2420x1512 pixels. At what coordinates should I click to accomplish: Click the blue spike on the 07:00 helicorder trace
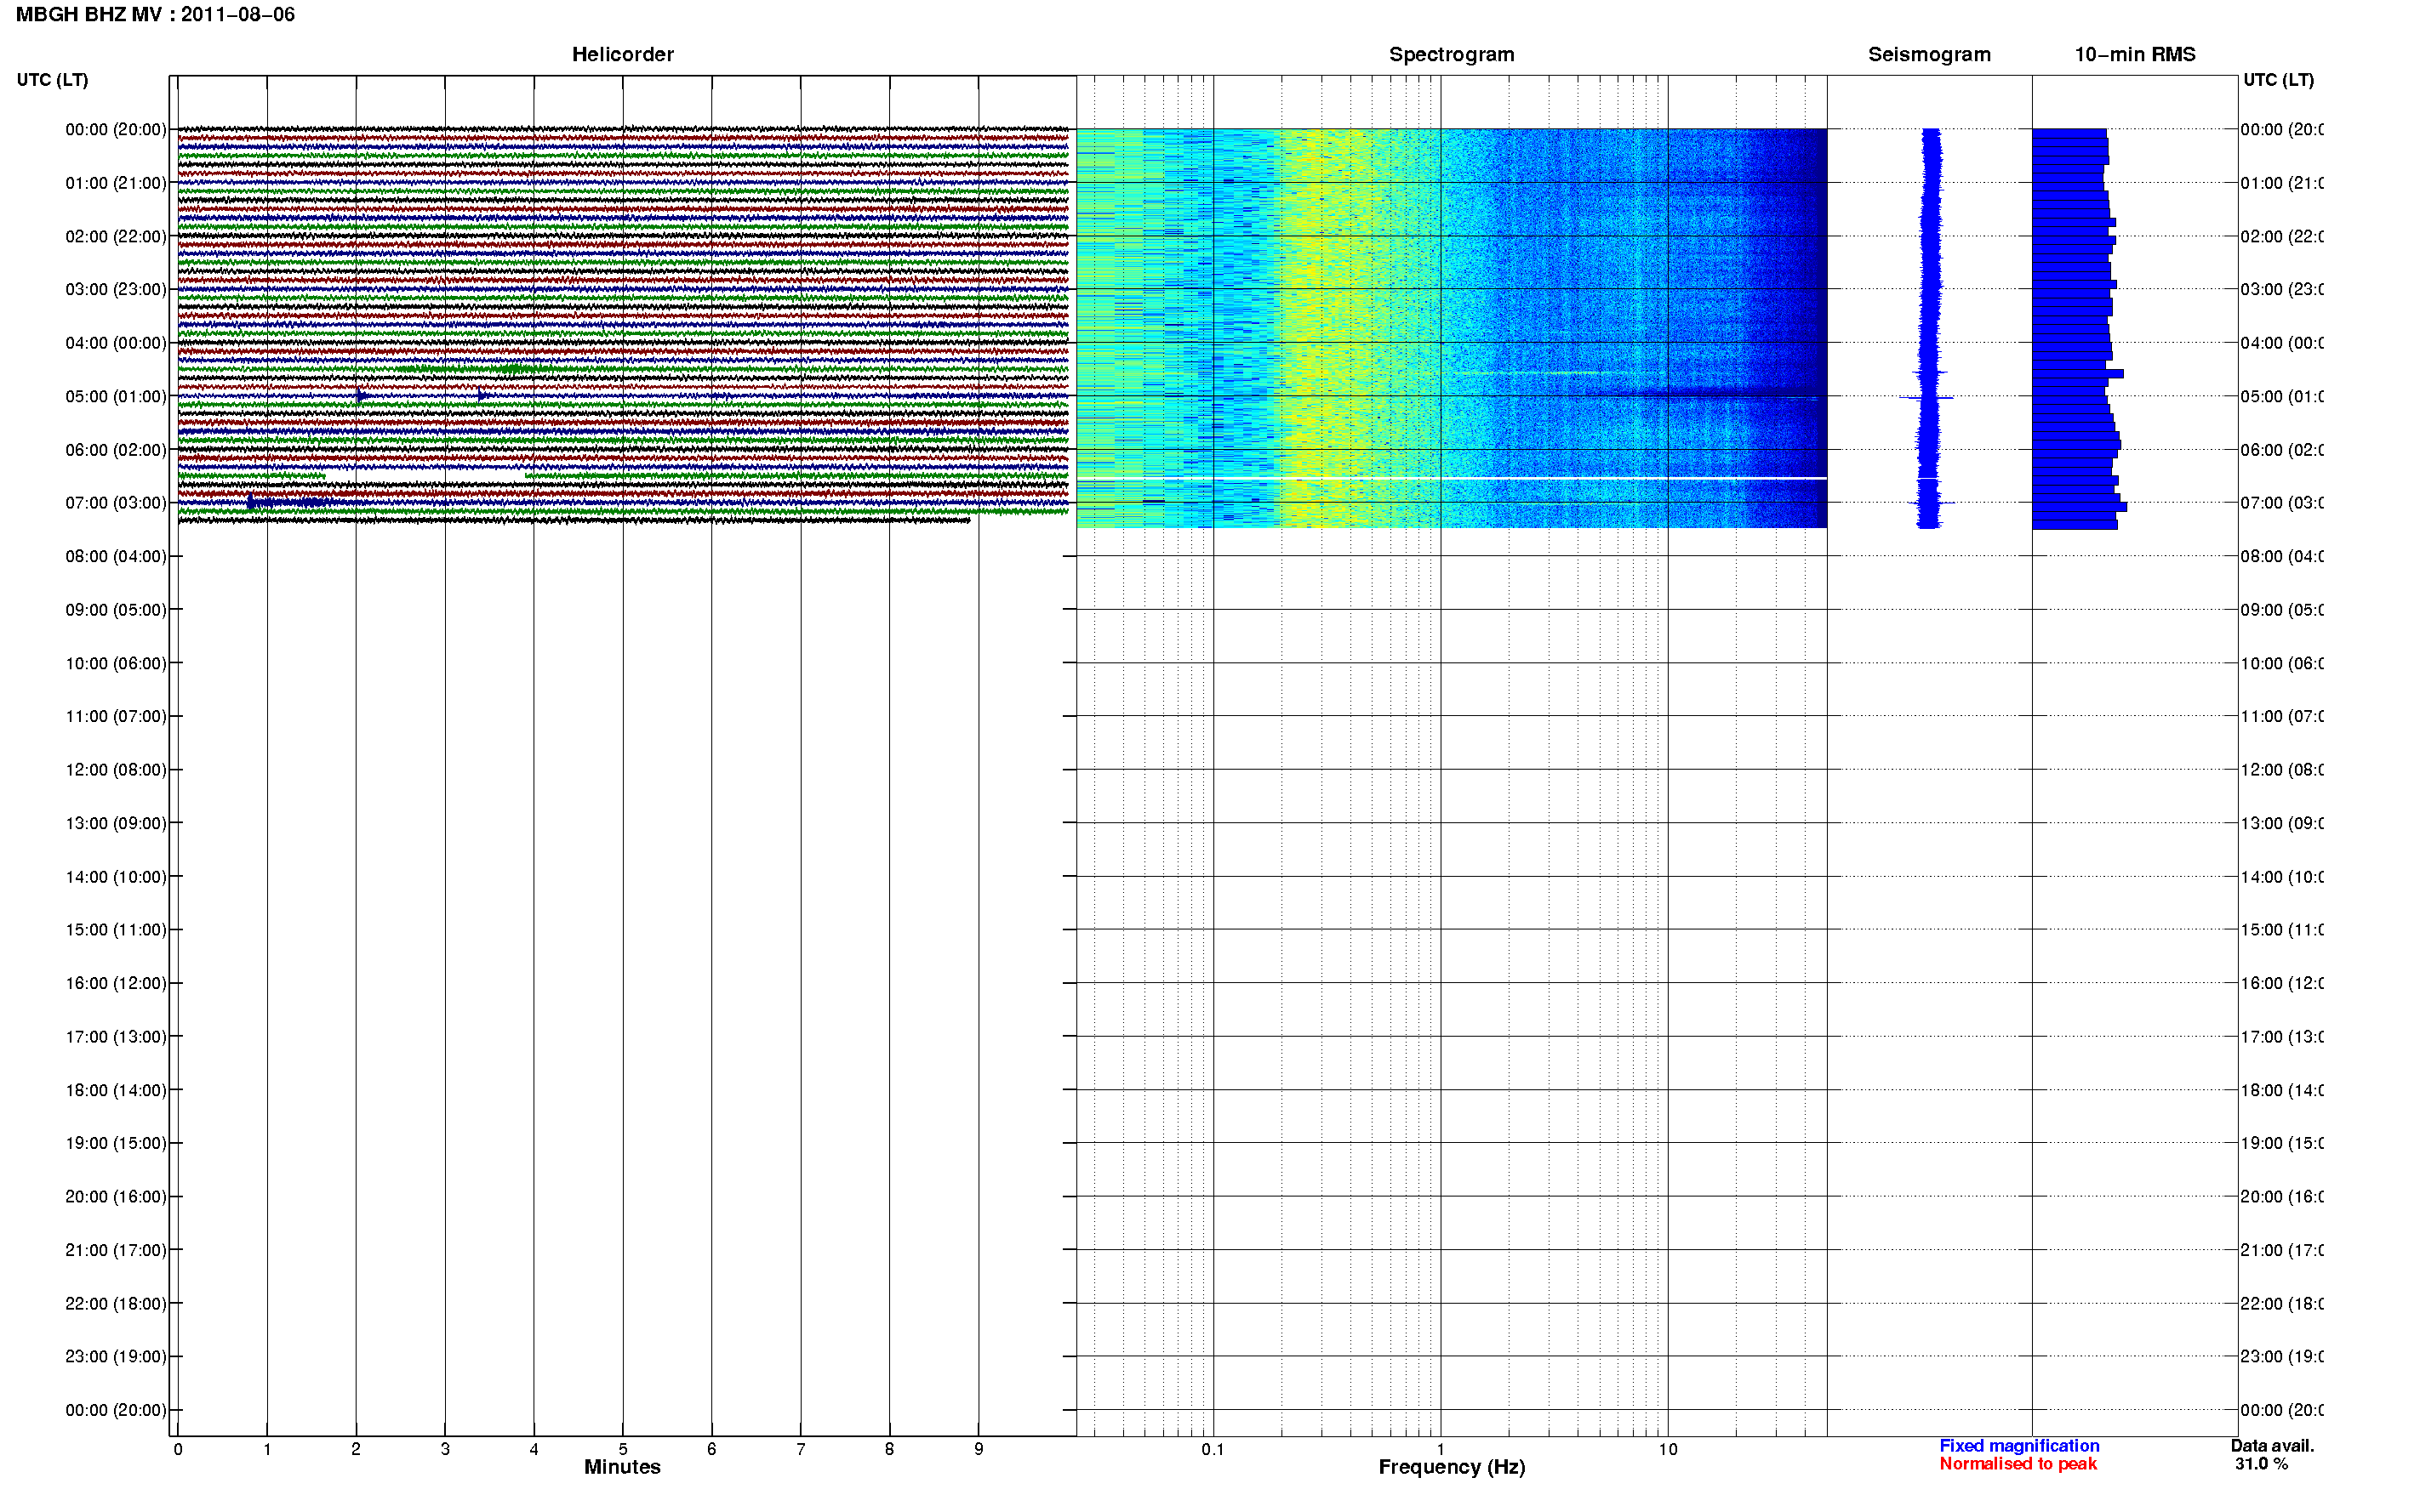coord(252,502)
